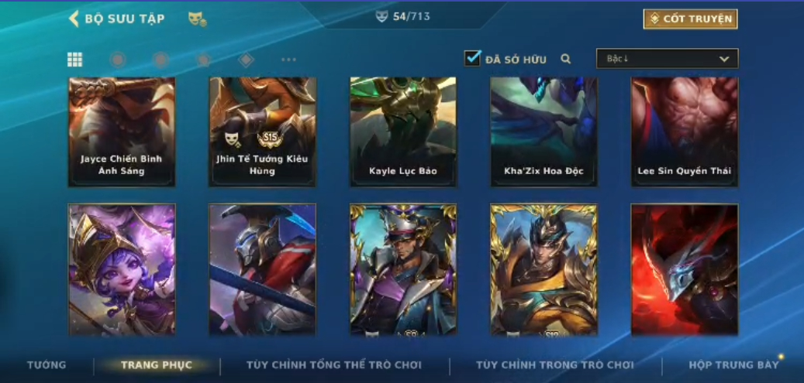Click the third circular rarity filter icon
This screenshot has width=804, height=383.
[204, 60]
